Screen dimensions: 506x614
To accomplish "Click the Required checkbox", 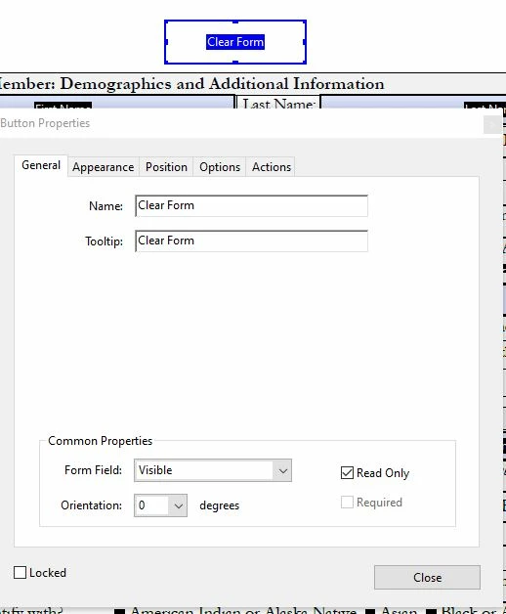I will pos(347,502).
